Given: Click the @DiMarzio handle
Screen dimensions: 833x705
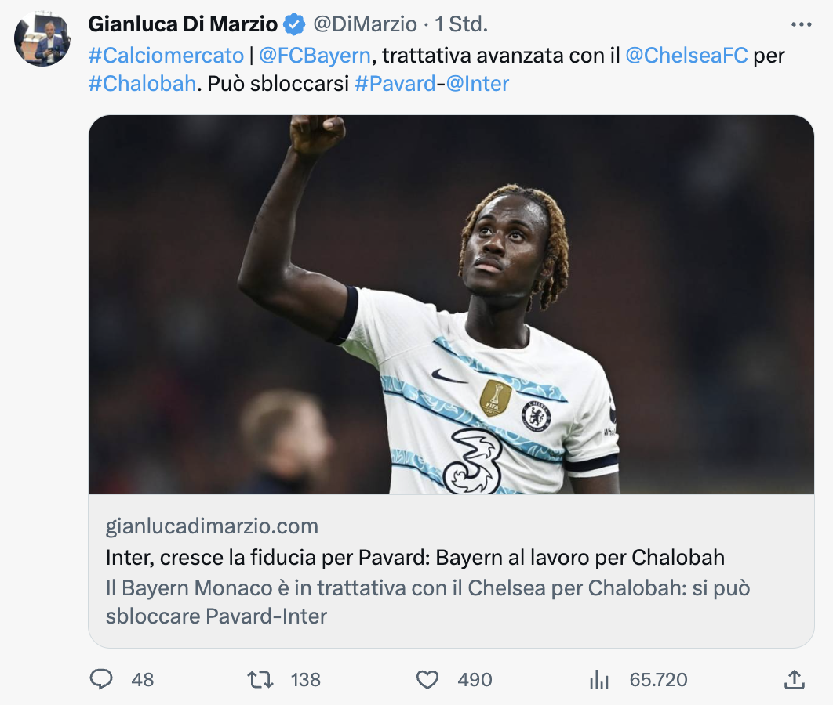Looking at the screenshot, I should [365, 23].
